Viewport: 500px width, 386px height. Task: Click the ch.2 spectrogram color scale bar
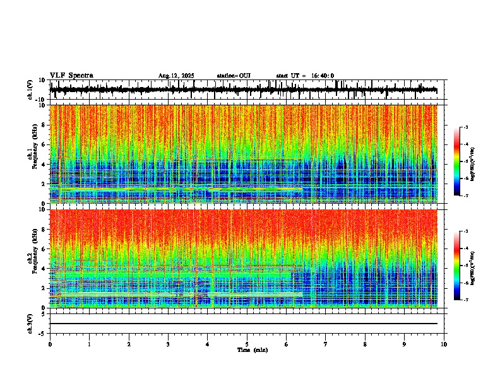click(457, 266)
